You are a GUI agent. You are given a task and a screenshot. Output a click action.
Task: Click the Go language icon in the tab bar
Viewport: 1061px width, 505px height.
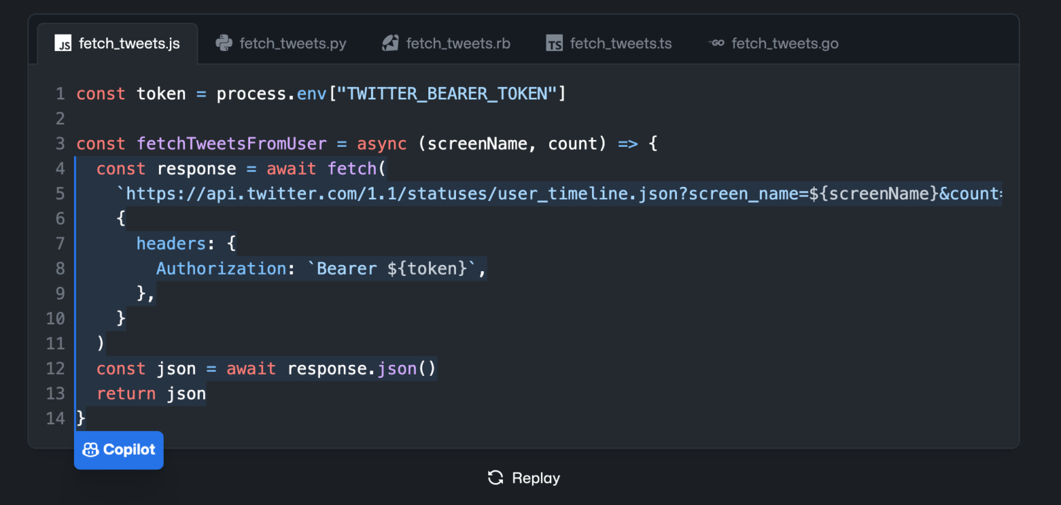click(716, 43)
